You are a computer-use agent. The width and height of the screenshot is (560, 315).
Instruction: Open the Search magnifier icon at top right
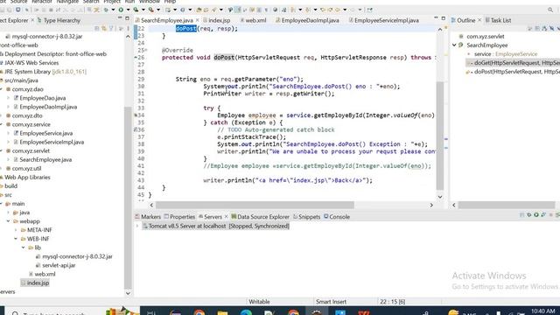click(550, 10)
